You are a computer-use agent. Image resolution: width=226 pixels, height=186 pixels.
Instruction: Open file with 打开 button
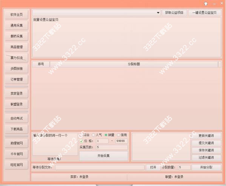[x=153, y=167]
